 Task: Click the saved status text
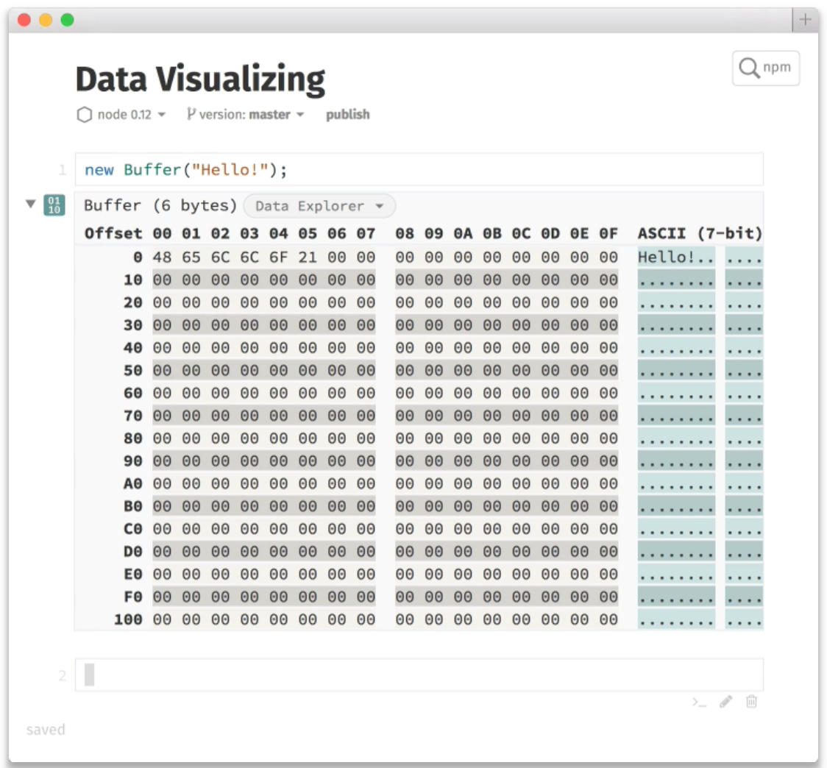[46, 730]
